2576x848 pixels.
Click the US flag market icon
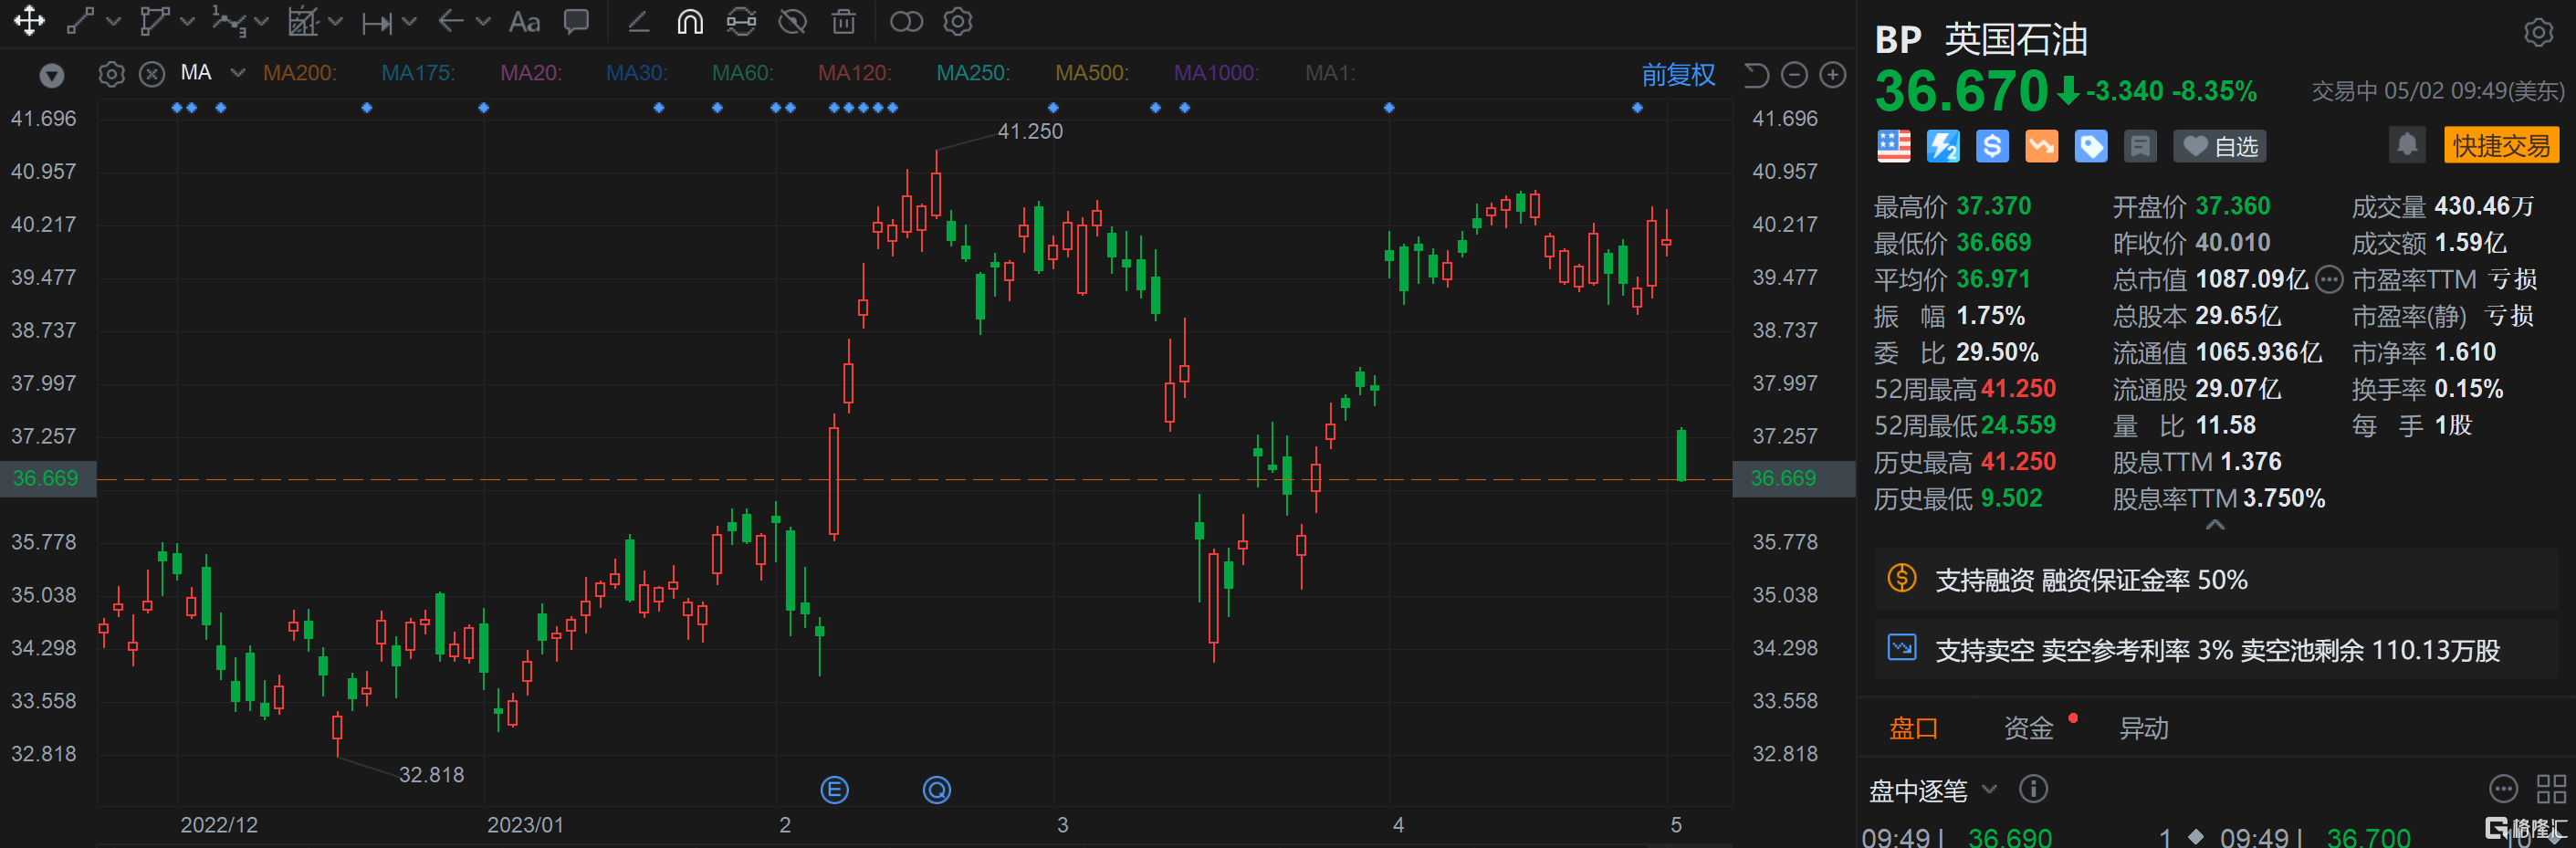(x=1893, y=146)
